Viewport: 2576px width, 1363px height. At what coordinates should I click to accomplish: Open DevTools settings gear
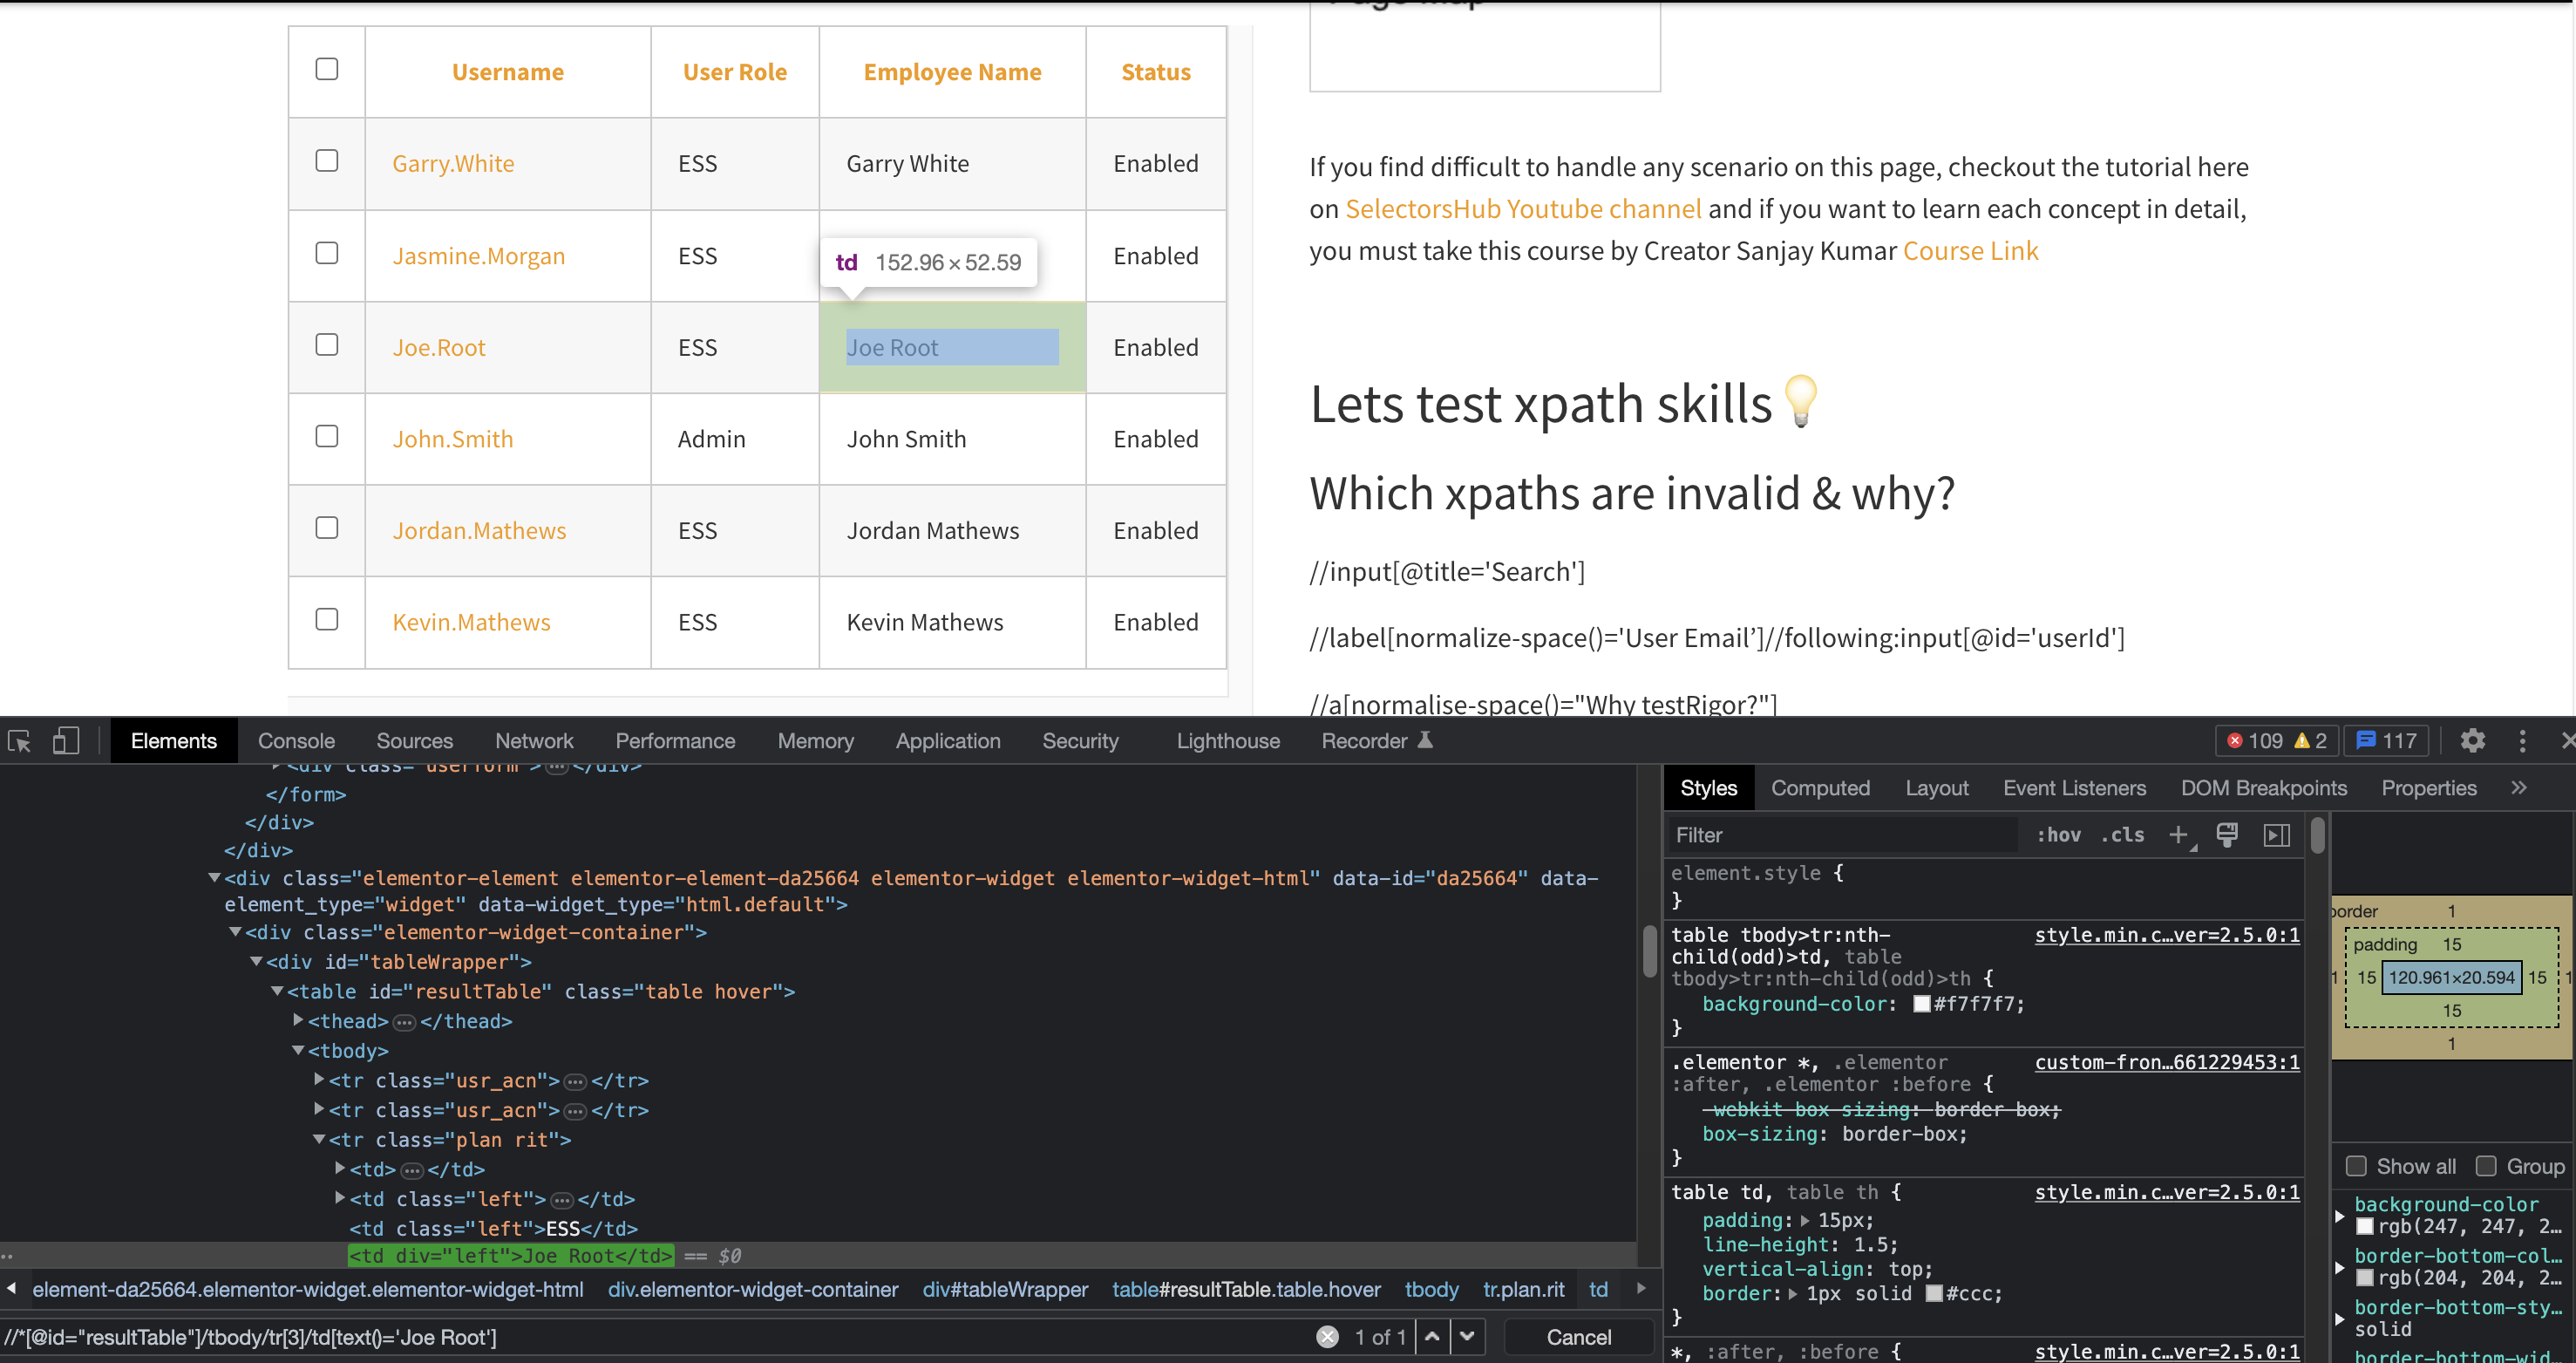(2473, 741)
